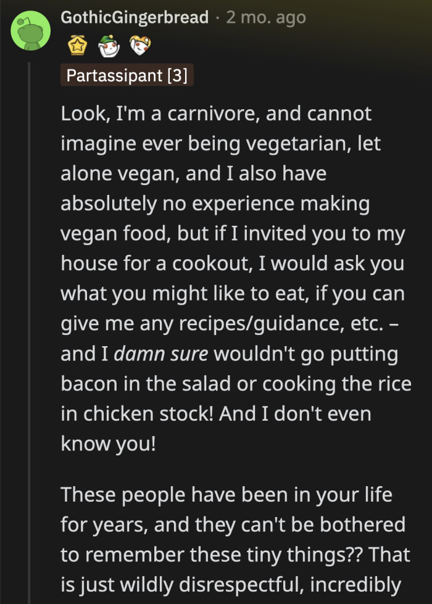
Task: Click the middle award icon under the username
Action: coord(109,45)
